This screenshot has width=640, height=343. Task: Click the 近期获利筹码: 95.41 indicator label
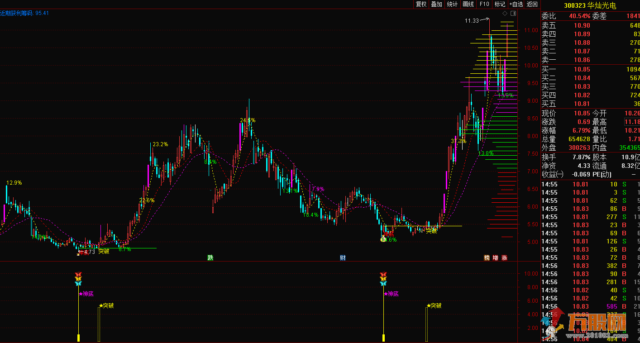coord(24,13)
